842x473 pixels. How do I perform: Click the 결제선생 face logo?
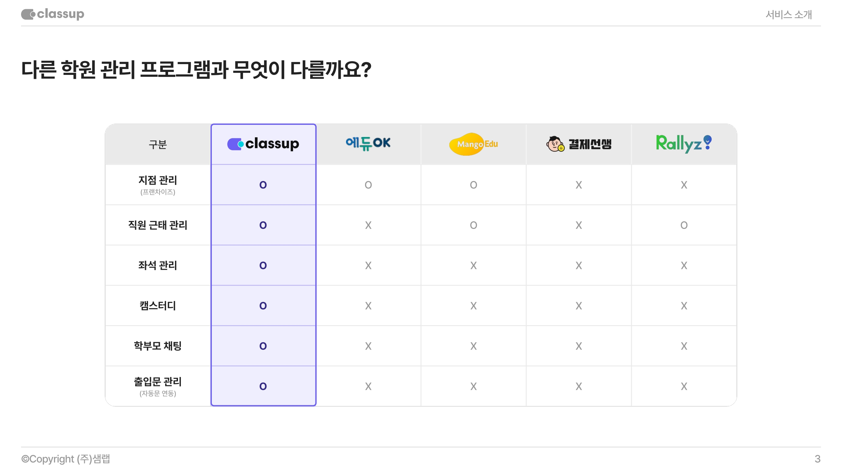(x=579, y=144)
